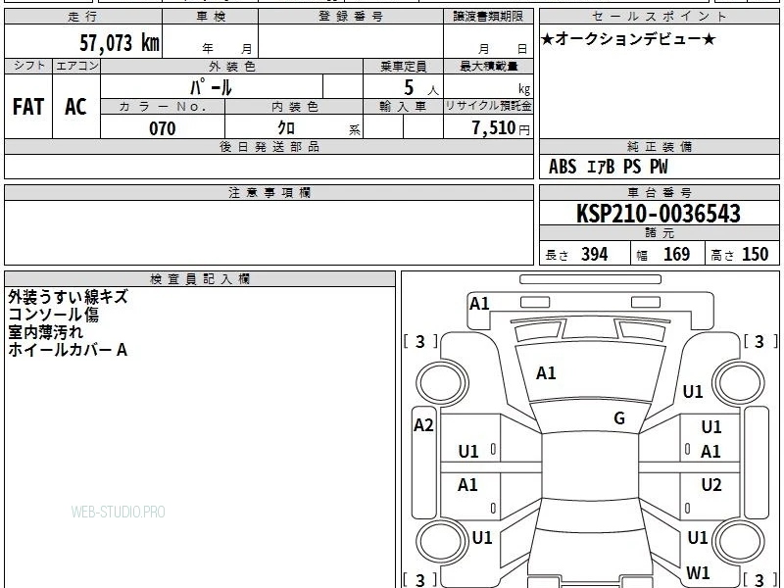Select inspector note 室内薄汚れ
This screenshot has height=588, width=784.
tap(45, 332)
